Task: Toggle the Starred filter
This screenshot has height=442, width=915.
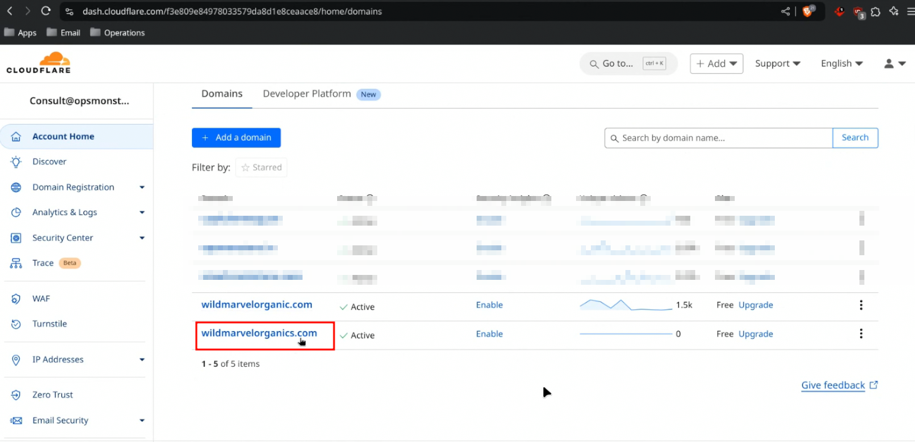Action: (x=261, y=167)
